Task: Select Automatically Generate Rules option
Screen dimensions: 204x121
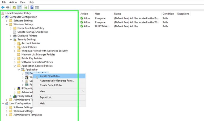Action: [57, 81]
